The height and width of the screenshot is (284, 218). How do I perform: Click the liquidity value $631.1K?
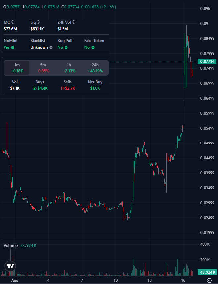(x=37, y=29)
